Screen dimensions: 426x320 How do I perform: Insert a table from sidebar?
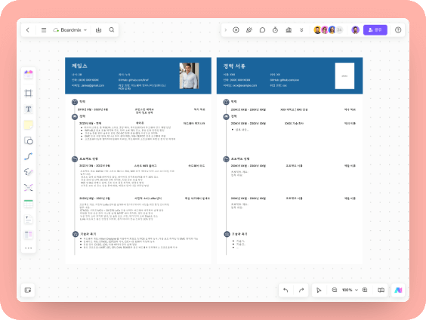click(x=28, y=204)
